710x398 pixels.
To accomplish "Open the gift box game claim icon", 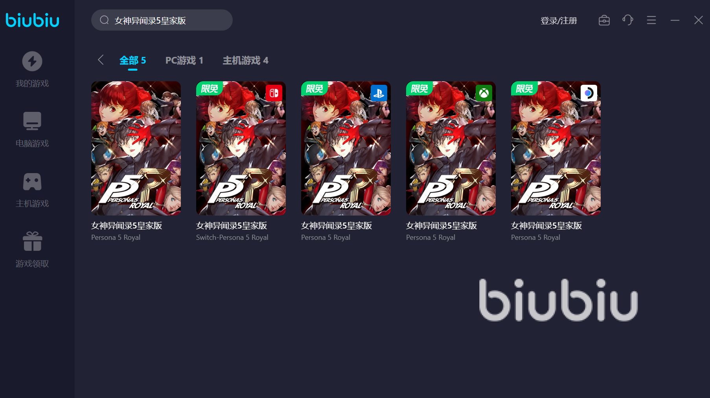I will [32, 241].
